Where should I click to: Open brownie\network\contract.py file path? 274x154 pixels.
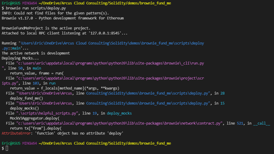(119, 123)
